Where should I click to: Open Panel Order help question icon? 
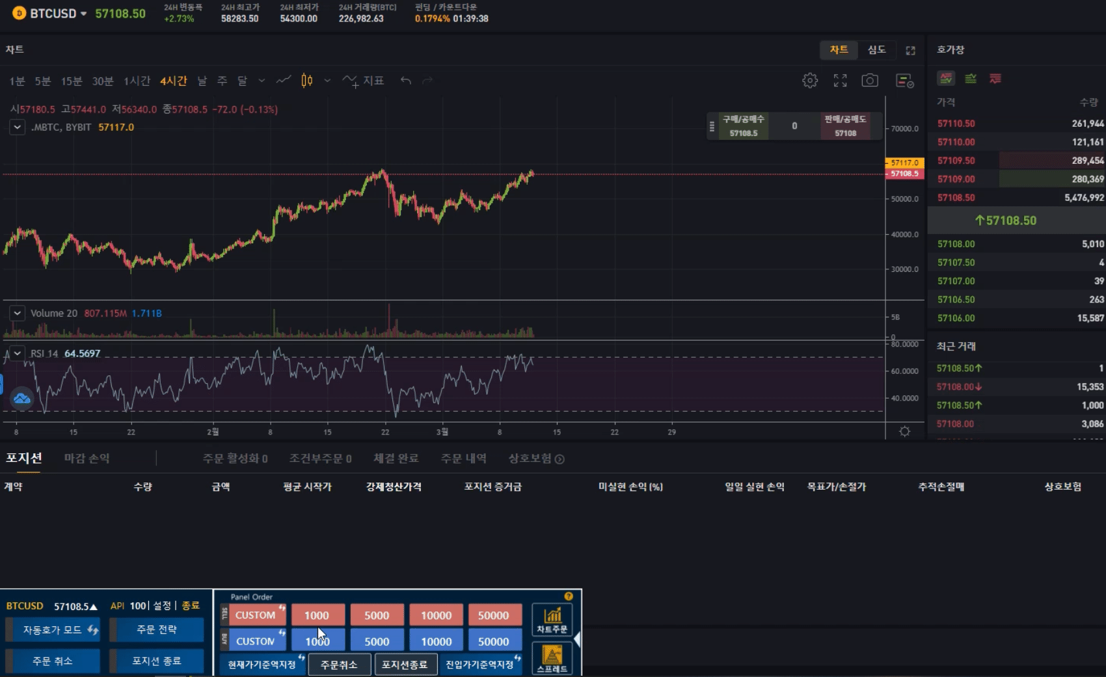(569, 596)
